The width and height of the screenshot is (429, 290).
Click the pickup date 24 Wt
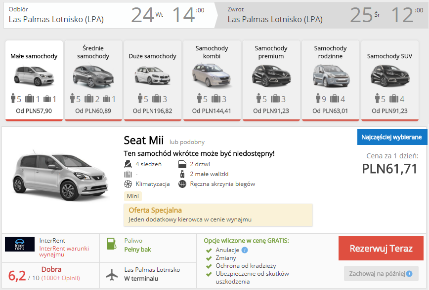point(147,15)
